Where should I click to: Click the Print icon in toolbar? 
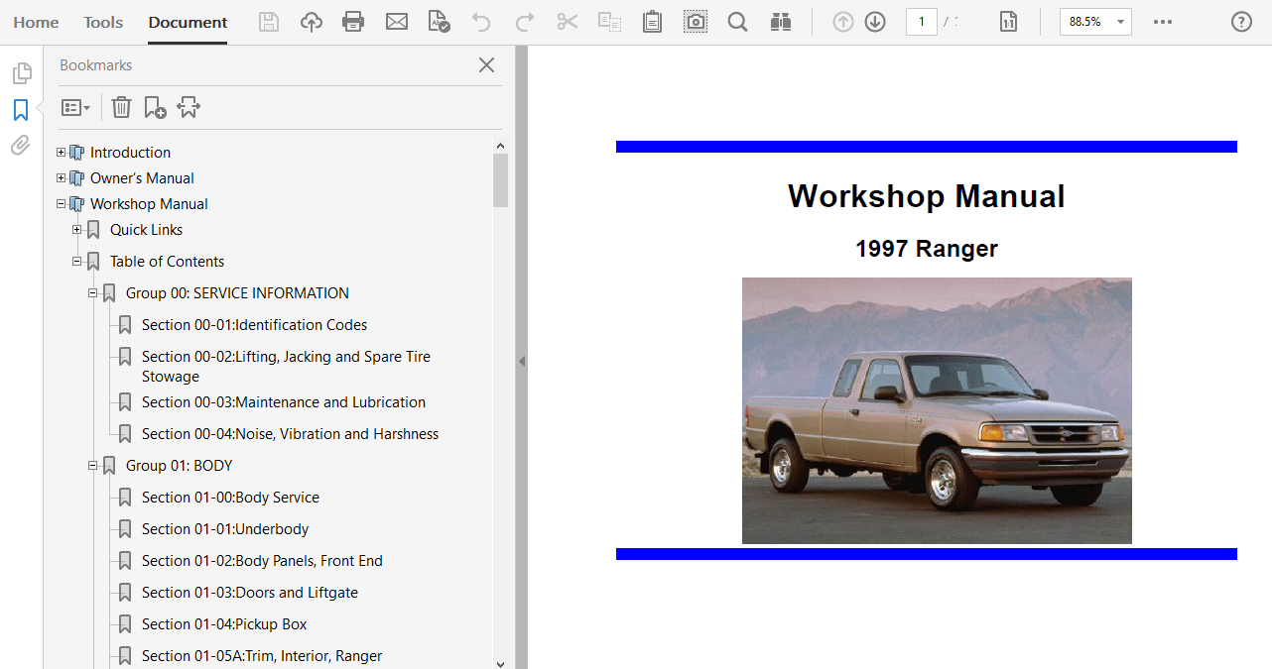(353, 22)
